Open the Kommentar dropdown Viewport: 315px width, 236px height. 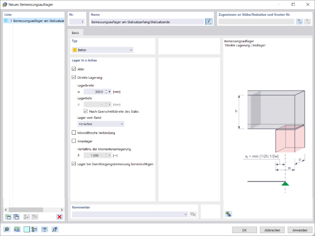pos(130,214)
